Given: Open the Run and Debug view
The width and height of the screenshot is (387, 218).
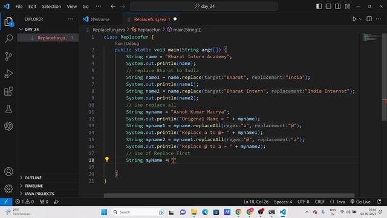Looking at the screenshot, I should click(x=8, y=74).
